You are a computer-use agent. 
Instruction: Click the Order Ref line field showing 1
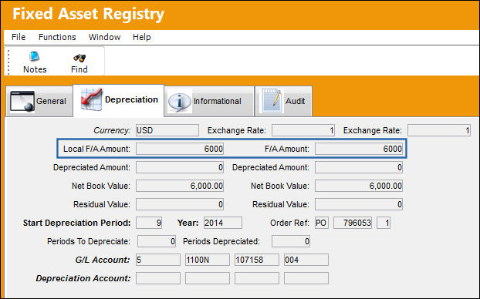384,223
